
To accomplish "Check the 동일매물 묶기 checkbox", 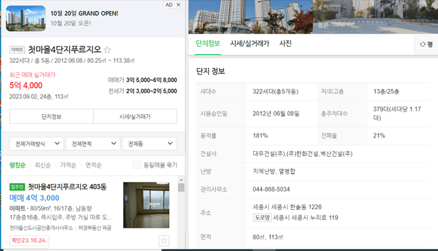I will (137, 165).
